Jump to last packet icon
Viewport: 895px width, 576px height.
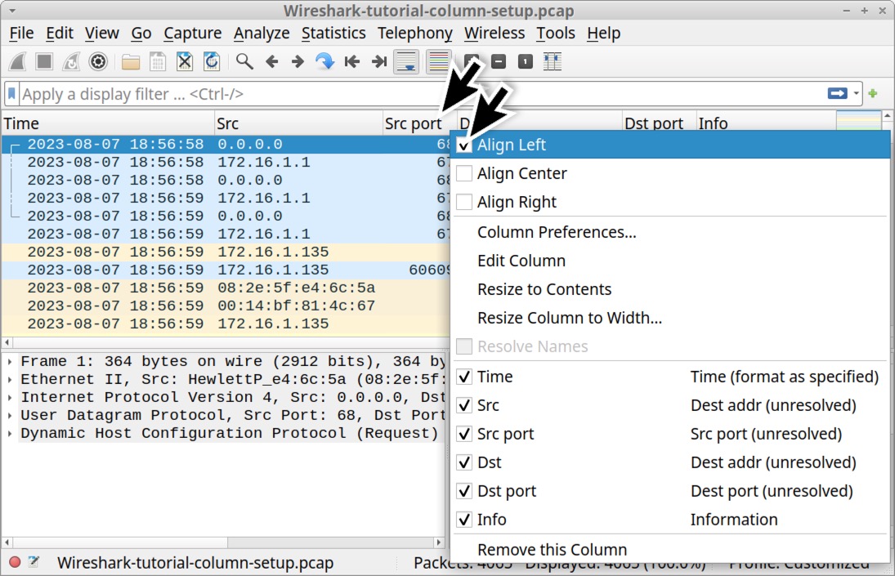(x=379, y=61)
